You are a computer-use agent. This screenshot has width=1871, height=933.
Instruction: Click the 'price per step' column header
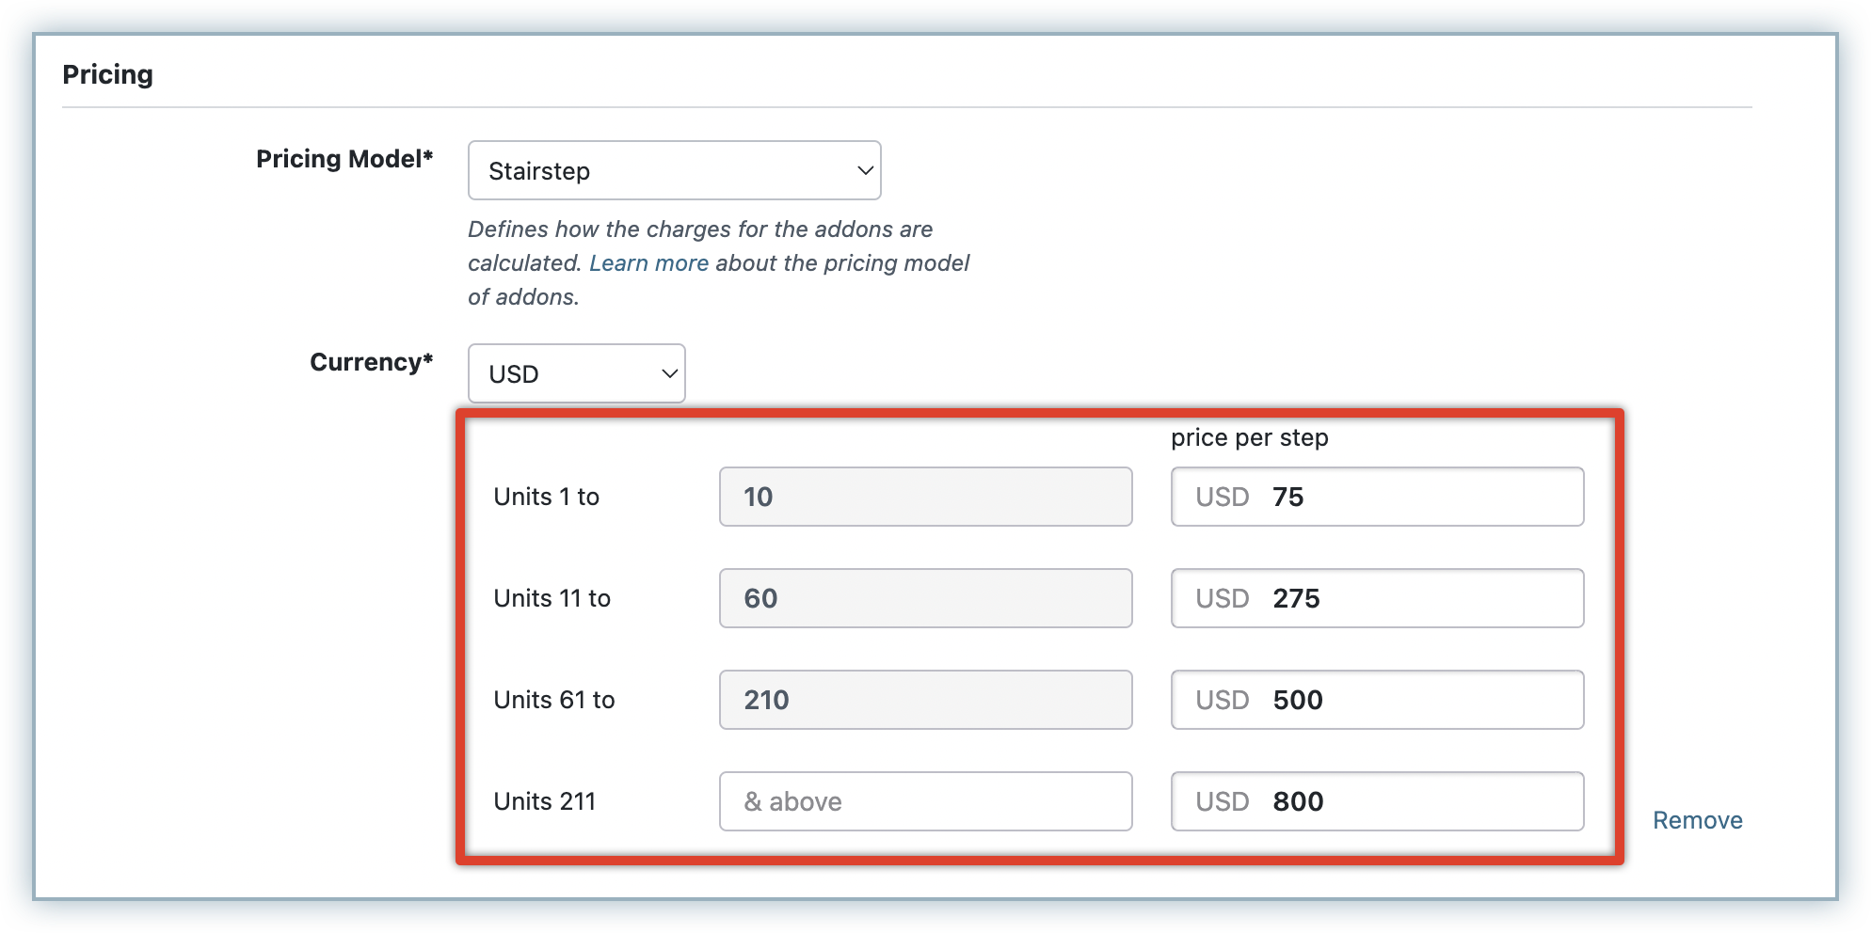coord(1249,438)
